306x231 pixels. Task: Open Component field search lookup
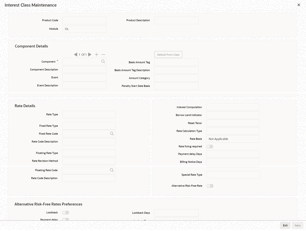pos(103,62)
